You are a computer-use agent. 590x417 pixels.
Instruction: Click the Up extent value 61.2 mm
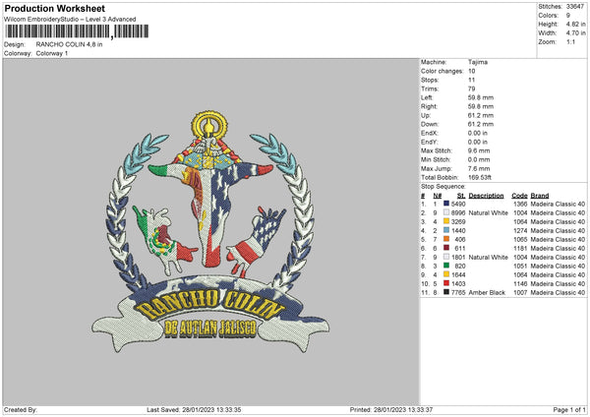click(481, 115)
